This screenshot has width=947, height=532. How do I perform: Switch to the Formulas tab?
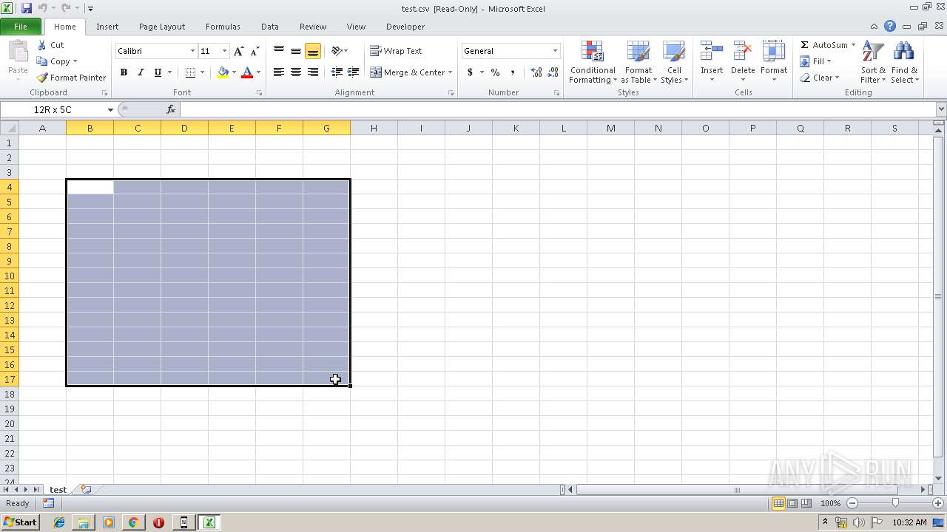click(223, 27)
